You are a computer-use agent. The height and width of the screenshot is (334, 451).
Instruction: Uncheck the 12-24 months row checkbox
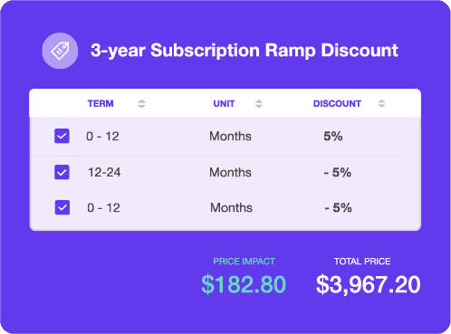(x=62, y=172)
